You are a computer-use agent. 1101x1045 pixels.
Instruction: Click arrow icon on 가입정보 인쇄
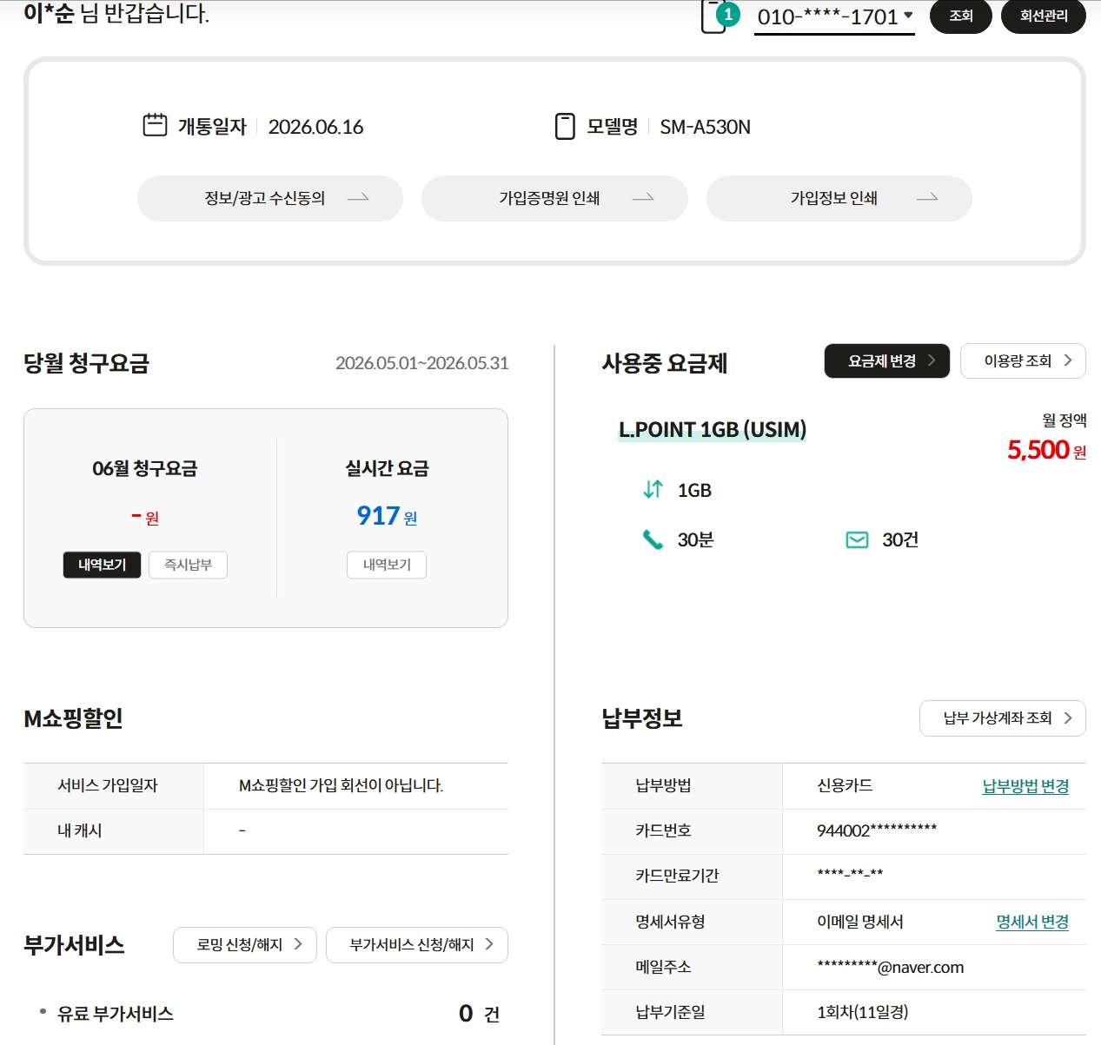point(927,198)
